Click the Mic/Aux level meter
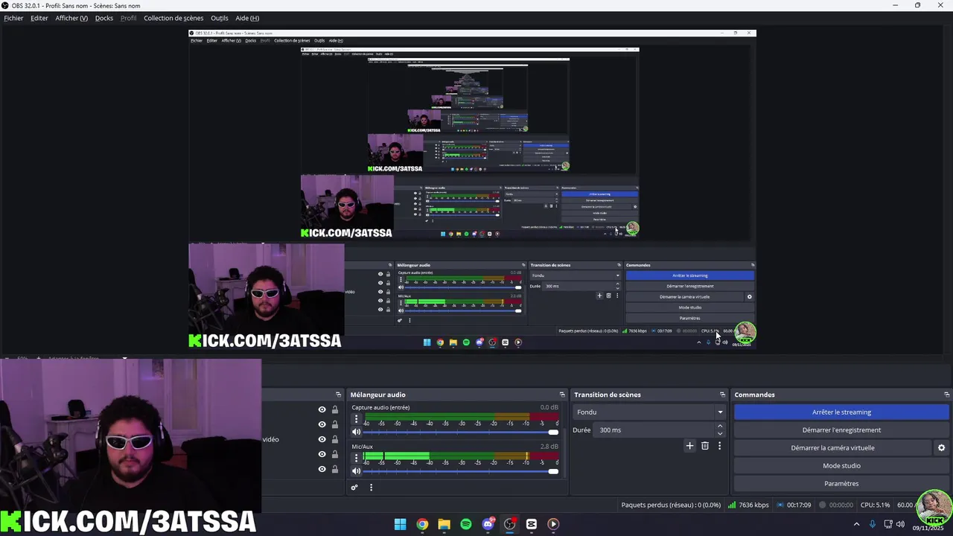Viewport: 953px width, 536px height. [x=461, y=456]
